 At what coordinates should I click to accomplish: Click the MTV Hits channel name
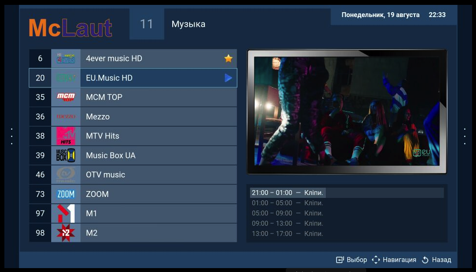point(102,136)
